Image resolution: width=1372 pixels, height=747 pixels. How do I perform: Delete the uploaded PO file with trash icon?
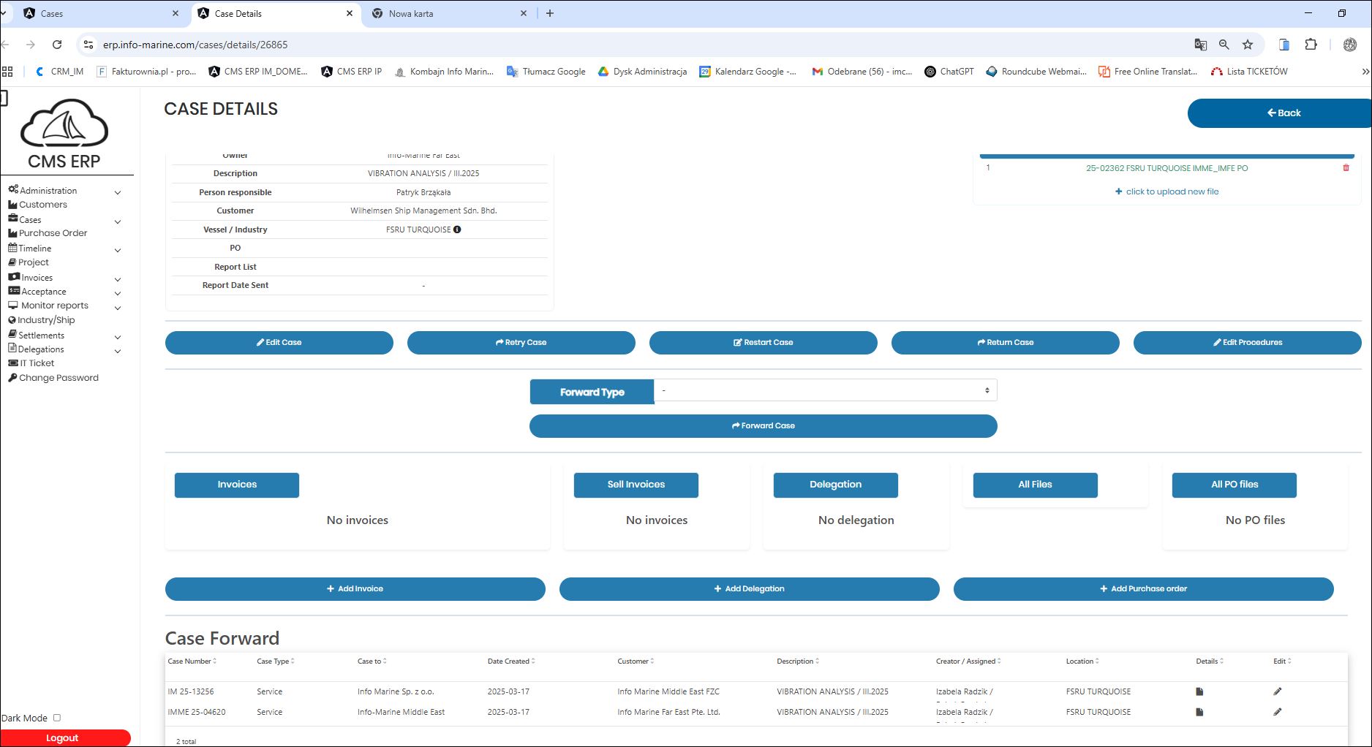(1346, 168)
